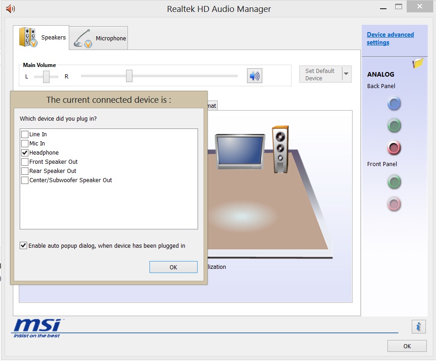Minimize the Realtek HD Audio Manager window
The image size is (436, 362).
[383, 8]
